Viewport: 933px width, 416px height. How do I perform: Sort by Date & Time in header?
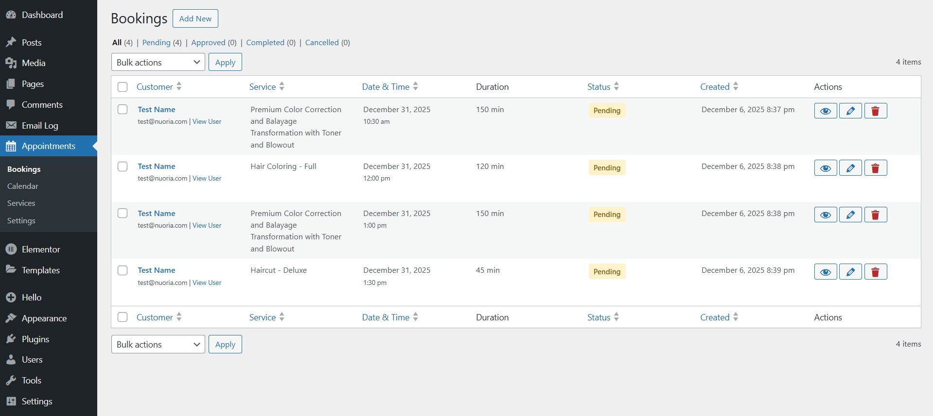point(390,87)
